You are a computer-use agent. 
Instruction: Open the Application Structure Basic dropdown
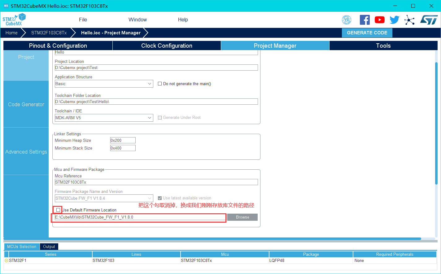pos(104,84)
